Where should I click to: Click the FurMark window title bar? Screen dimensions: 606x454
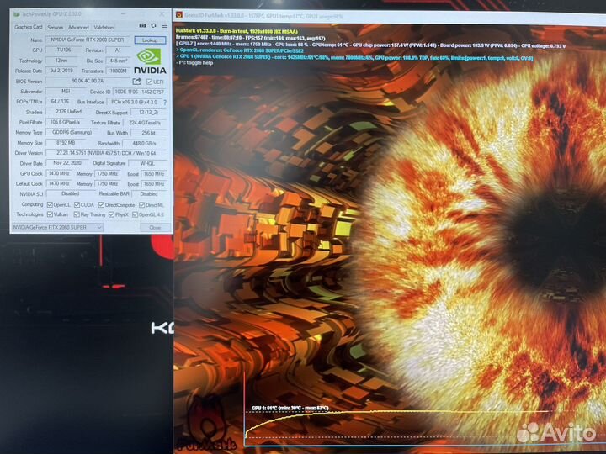click(390, 16)
